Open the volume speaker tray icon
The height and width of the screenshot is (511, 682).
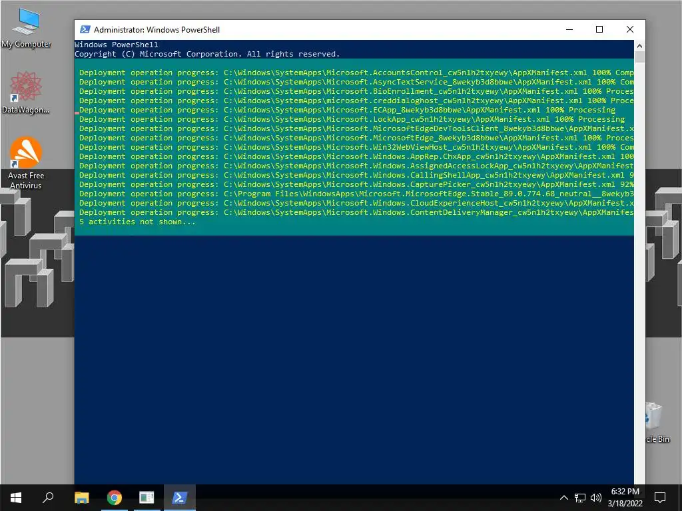click(596, 498)
